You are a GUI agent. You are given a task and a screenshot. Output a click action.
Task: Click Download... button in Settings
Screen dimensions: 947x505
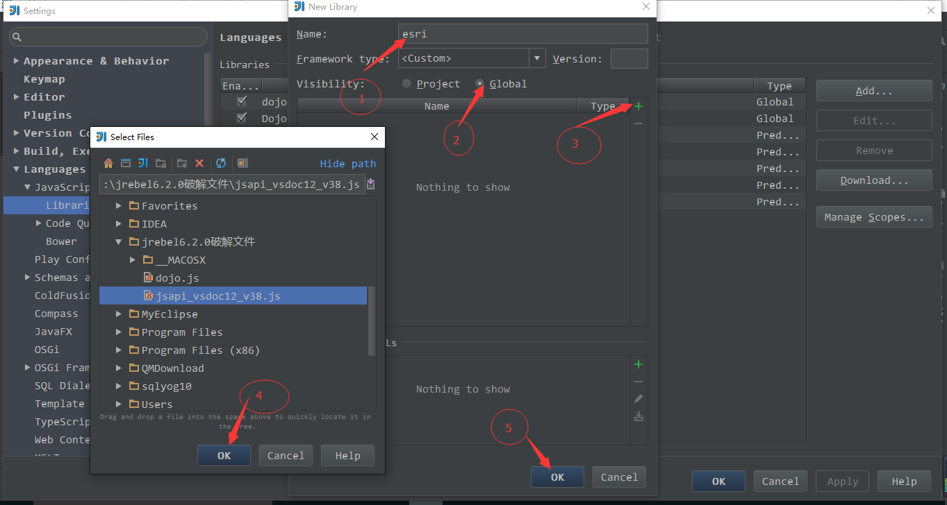point(874,180)
